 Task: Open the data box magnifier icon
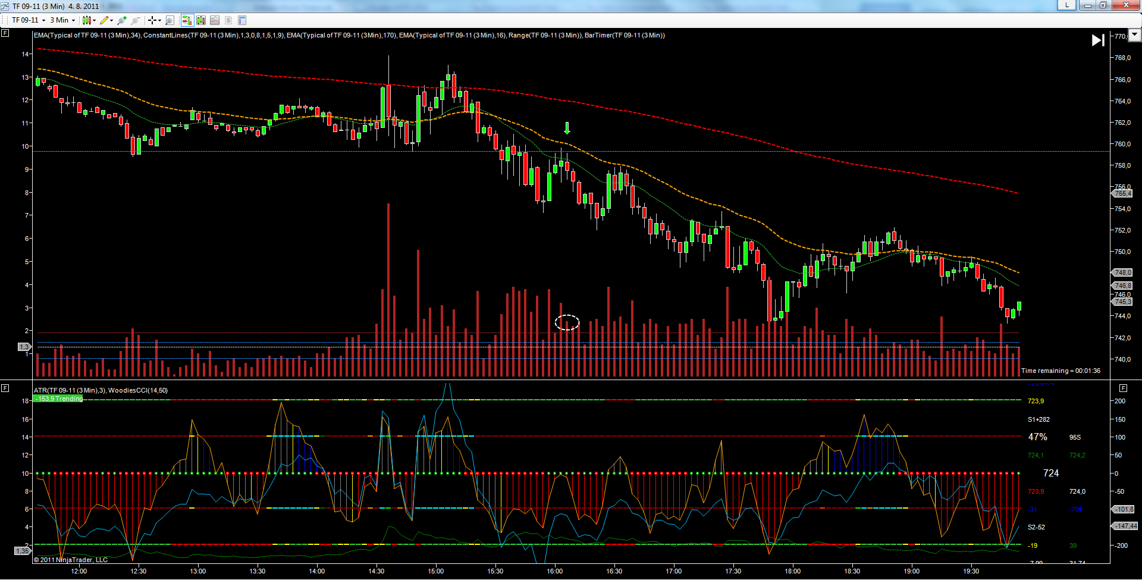(x=170, y=20)
